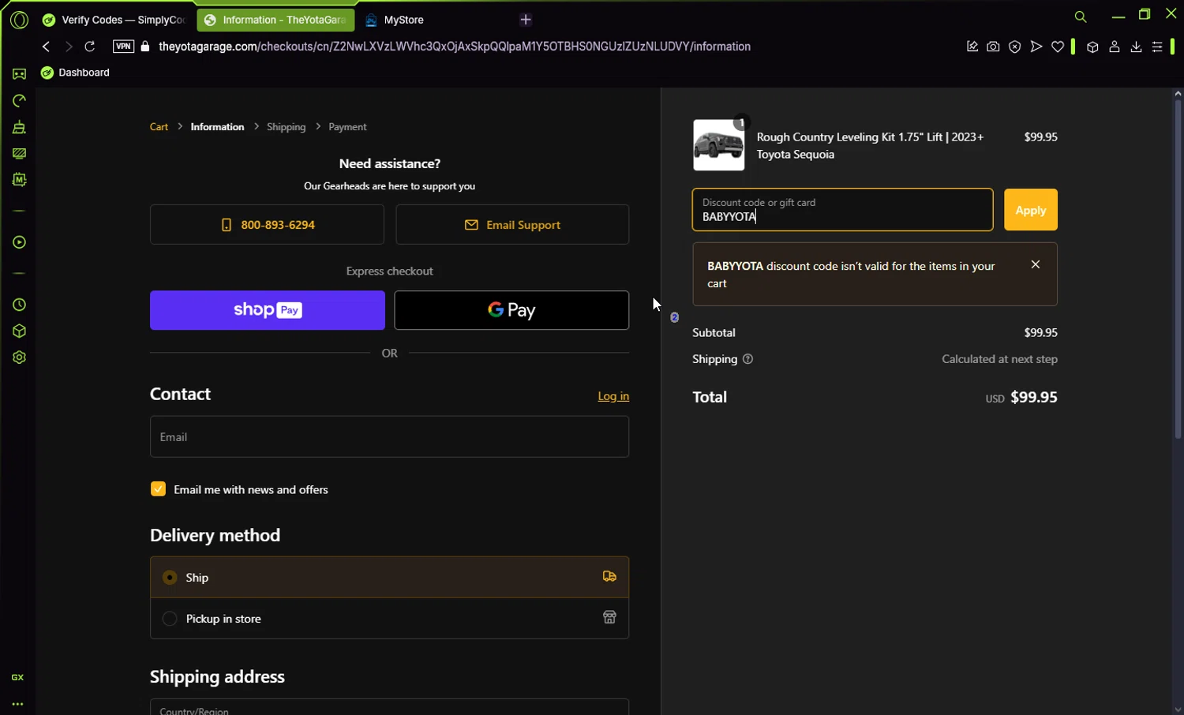The width and height of the screenshot is (1184, 715).
Task: Select the Information - TheYotaGarage tab
Action: tap(275, 20)
